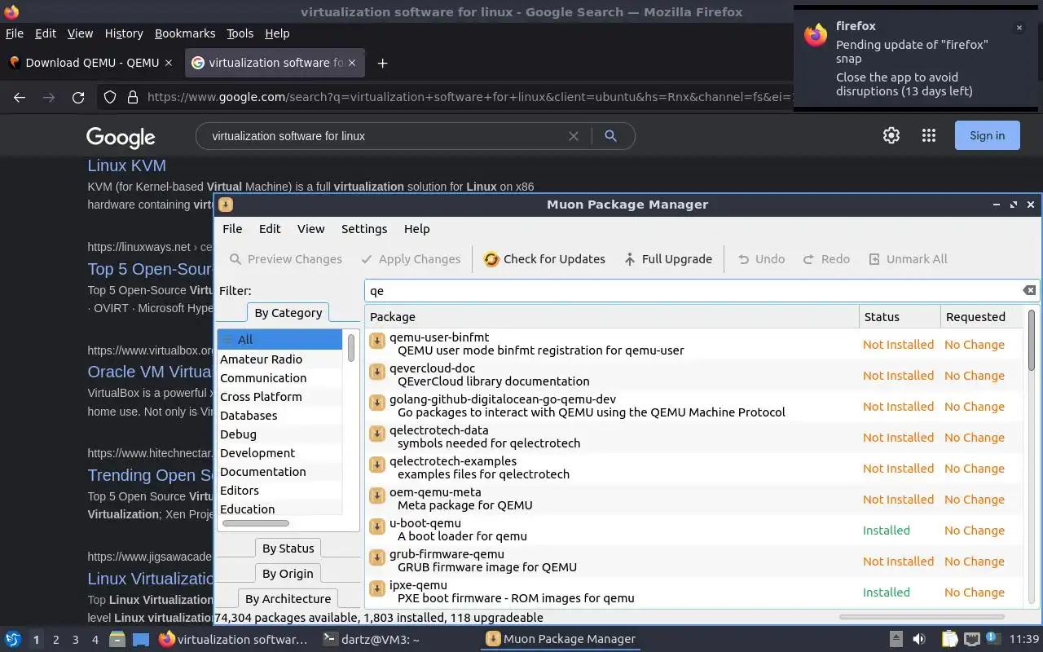Open the Muon Settings menu
Viewport: 1043px width, 652px height.
pos(364,229)
